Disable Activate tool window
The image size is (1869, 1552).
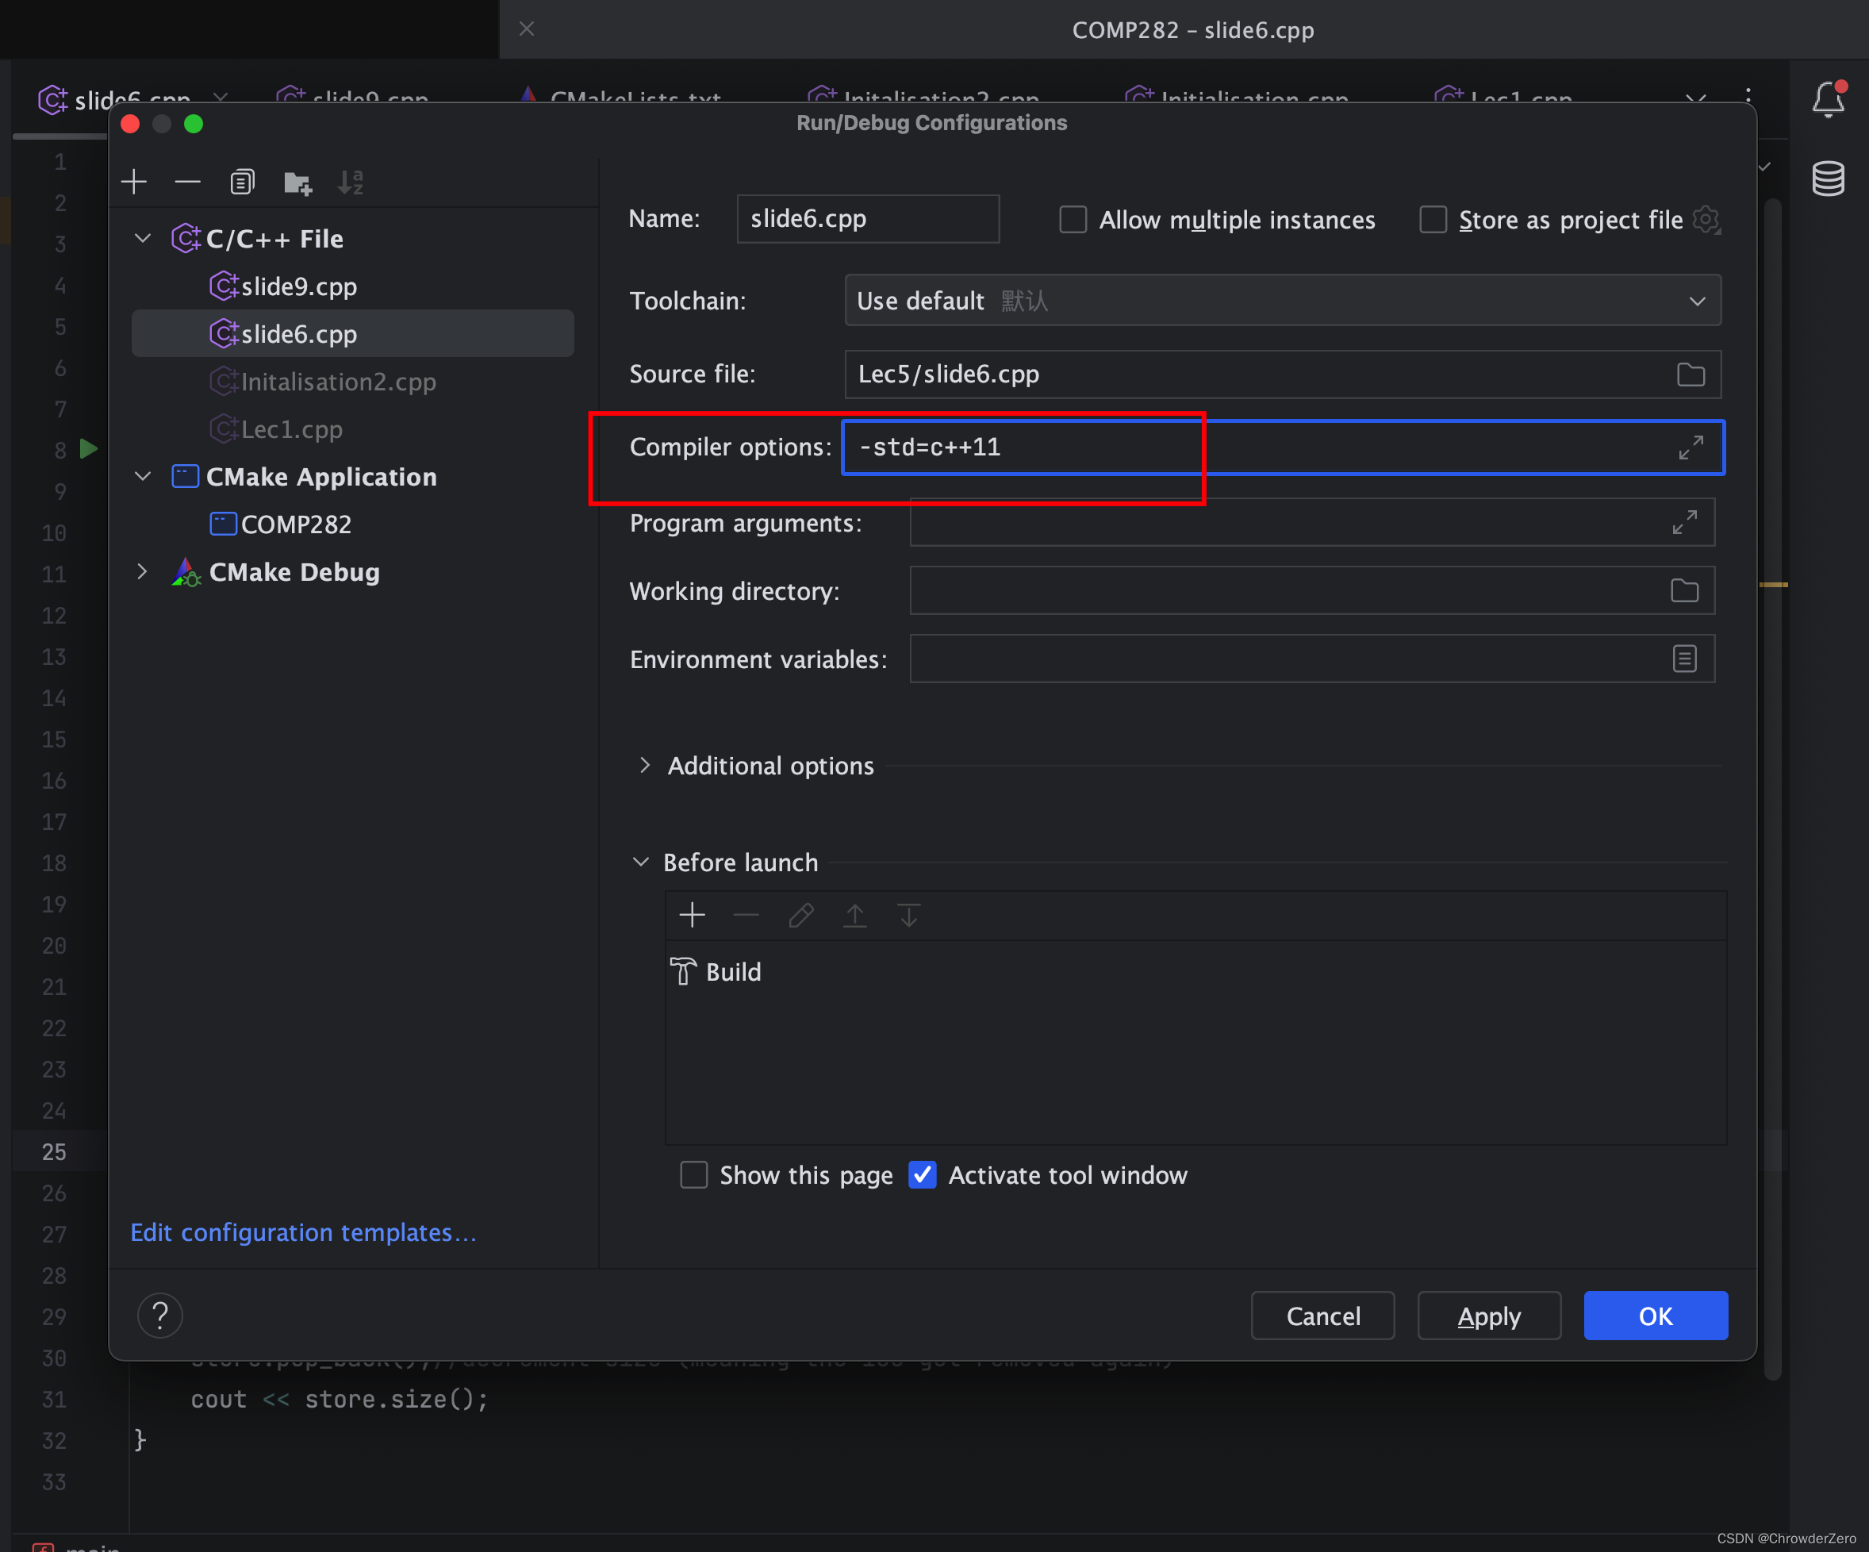(922, 1174)
